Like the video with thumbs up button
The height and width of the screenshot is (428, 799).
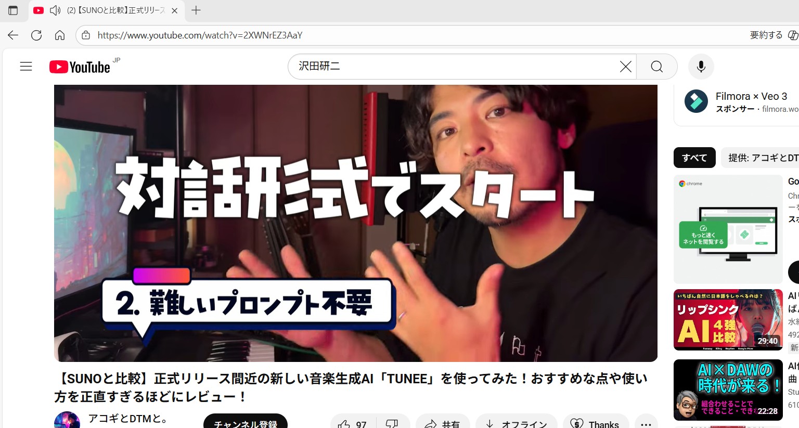pyautogui.click(x=352, y=423)
